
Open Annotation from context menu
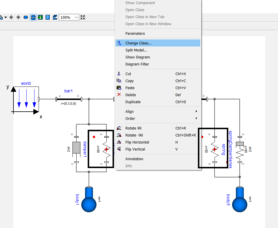(x=158, y=159)
